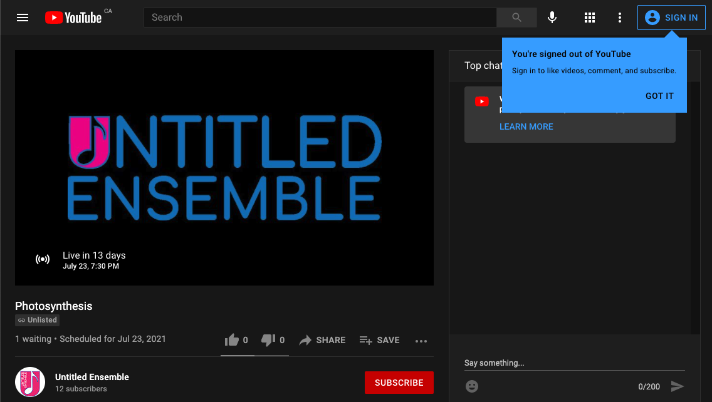Like the Photosynthesis video
The width and height of the screenshot is (712, 402).
233,340
